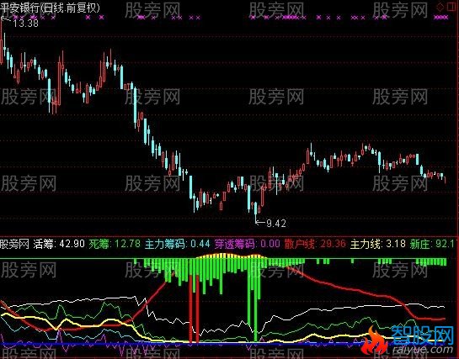This screenshot has height=359, width=459.
Task: Click the 9.42 low price label
Action: [276, 224]
